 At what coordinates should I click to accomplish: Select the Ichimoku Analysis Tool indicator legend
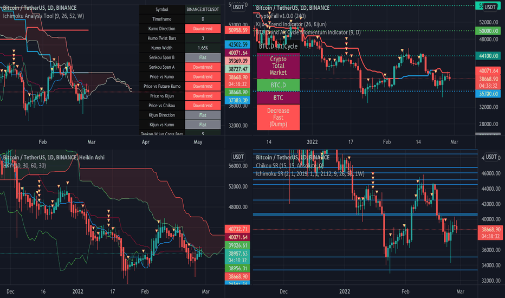point(43,16)
